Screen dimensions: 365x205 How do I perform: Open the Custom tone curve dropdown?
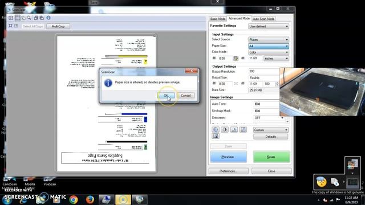[270, 130]
